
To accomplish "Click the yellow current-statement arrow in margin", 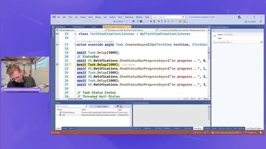I will tap(57, 65).
